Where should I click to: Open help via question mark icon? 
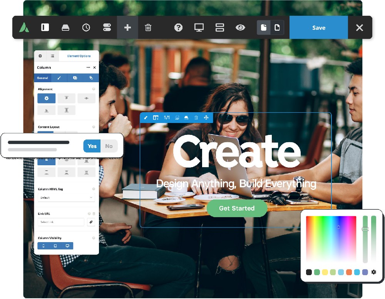pos(178,28)
